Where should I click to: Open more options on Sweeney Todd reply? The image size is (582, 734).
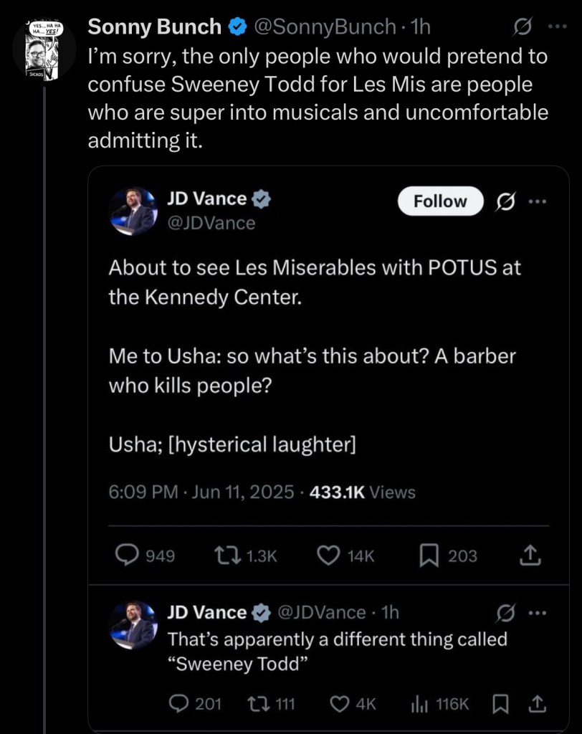coord(537,613)
